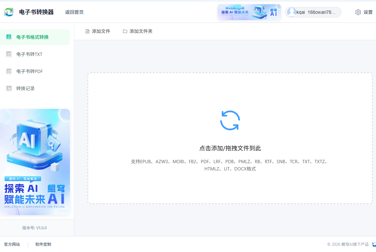
Task: Click the file drag-and-drop area
Action: click(x=230, y=138)
